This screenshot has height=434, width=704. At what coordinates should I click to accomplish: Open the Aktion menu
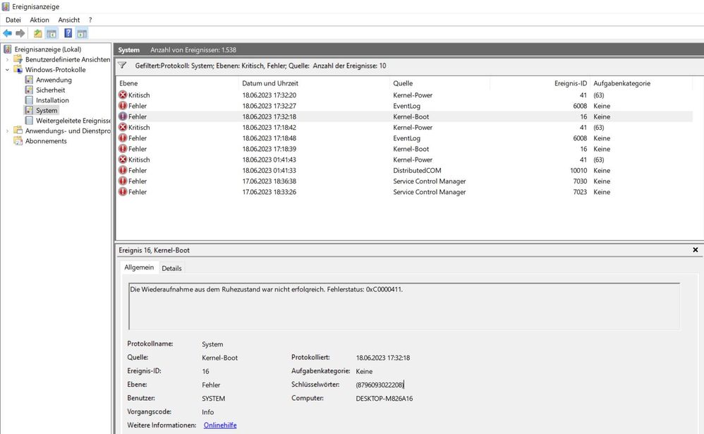point(40,20)
